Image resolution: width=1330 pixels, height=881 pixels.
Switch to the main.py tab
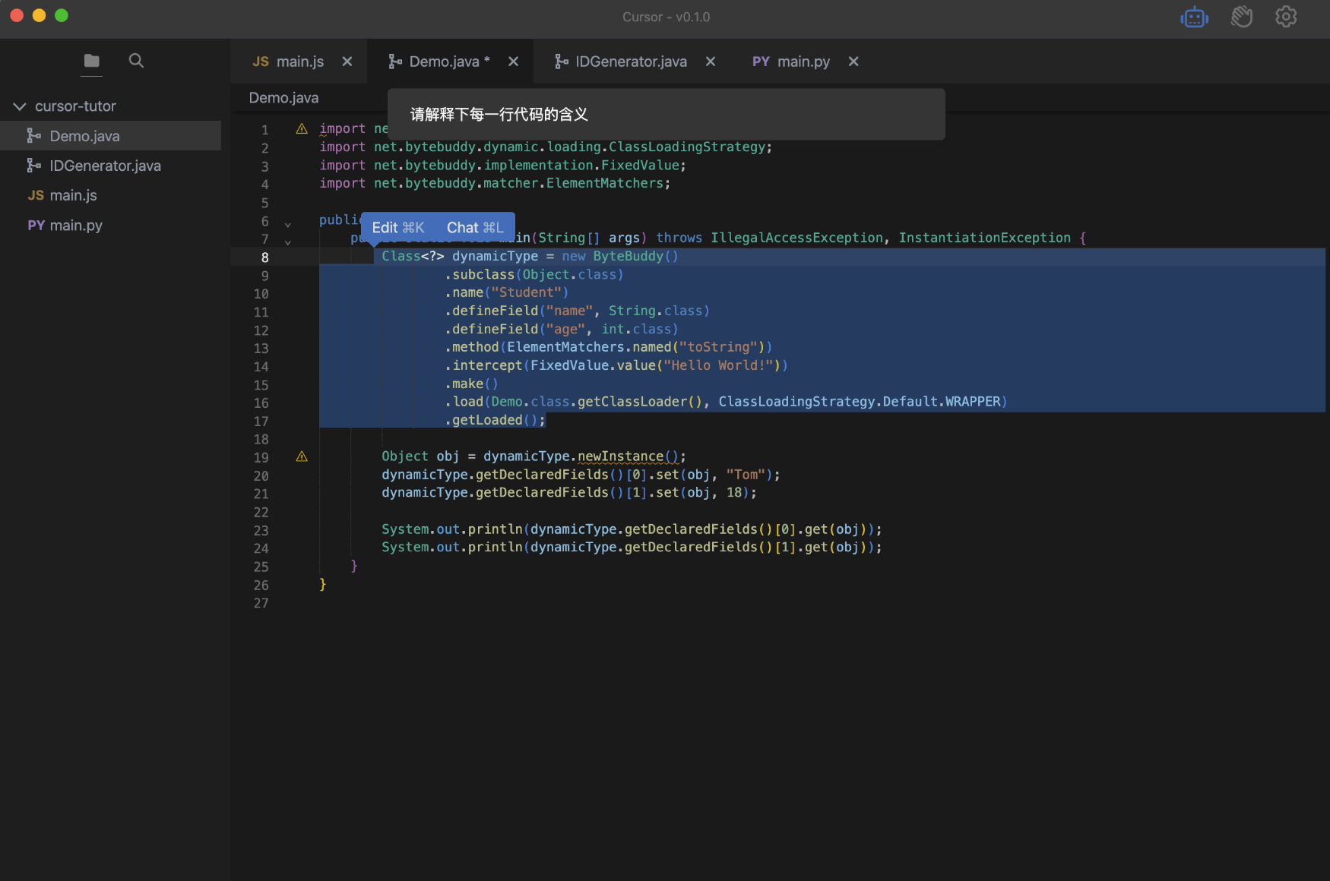click(x=803, y=62)
